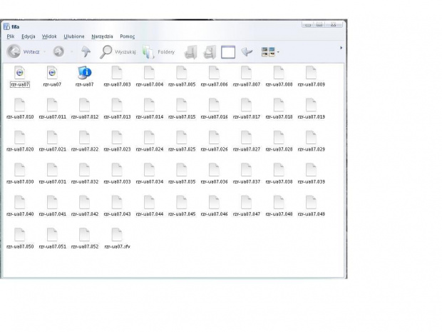The height and width of the screenshot is (332, 442).
Task: Click the forward navigation arrow
Action: coord(58,51)
